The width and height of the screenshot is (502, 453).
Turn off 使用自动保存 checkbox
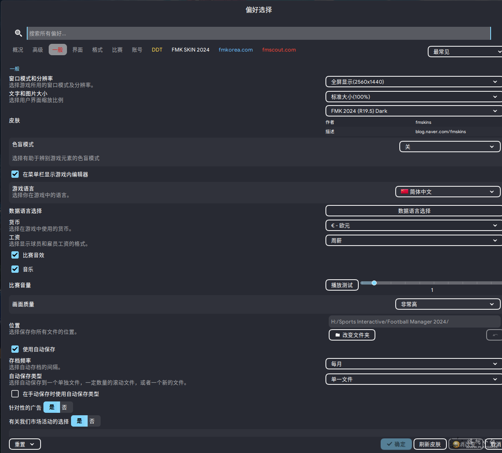pos(15,349)
